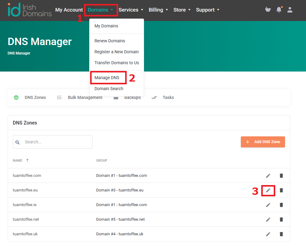The height and width of the screenshot is (249, 306).
Task: Edit DNS zone tuamtoffee.ie pencil icon
Action: 268,205
